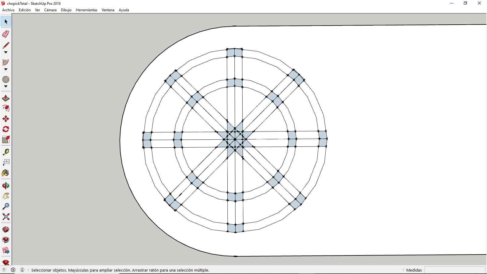
Task: Activate the Offset tool
Action: click(x=6, y=108)
